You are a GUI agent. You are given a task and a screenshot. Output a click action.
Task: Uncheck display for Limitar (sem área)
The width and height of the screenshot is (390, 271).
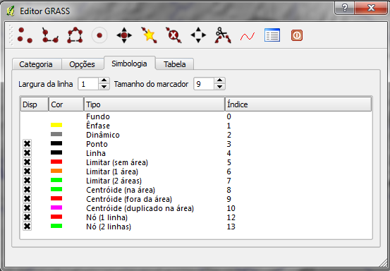pyautogui.click(x=27, y=162)
